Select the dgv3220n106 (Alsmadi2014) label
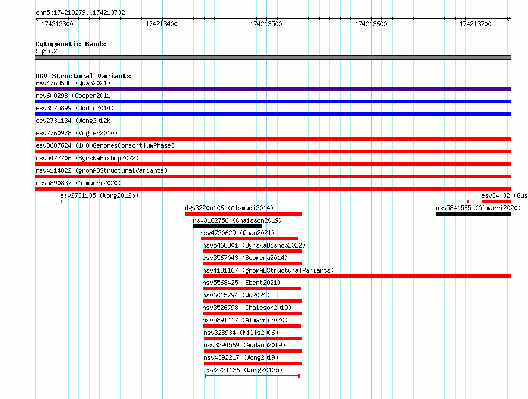Screen dimensions: 528x399 tap(230, 208)
